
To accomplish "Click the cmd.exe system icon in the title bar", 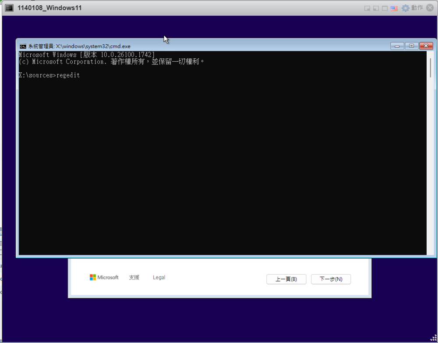I will tap(23, 46).
